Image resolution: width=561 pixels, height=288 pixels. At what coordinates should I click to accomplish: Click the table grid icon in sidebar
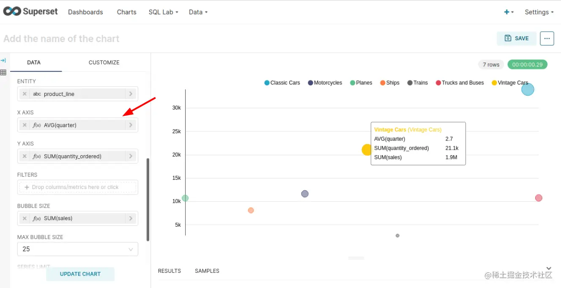click(x=3, y=72)
